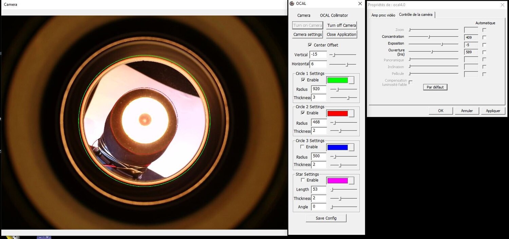
Task: Click the Turn off Camera button
Action: click(342, 25)
